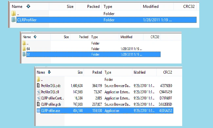Click the 364,119 packed value
This screenshot has height=128, width=213.
point(97,86)
